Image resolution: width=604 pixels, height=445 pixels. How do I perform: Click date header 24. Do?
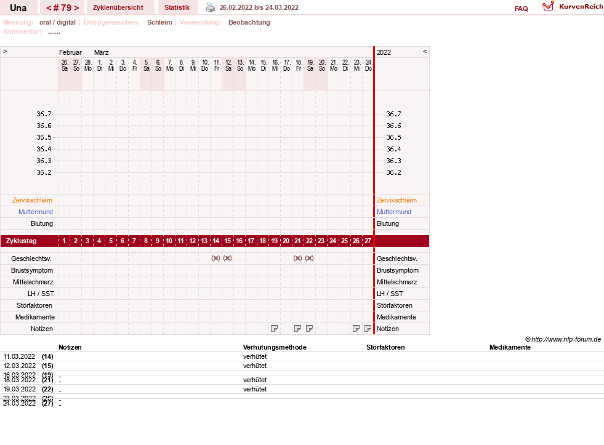(369, 65)
